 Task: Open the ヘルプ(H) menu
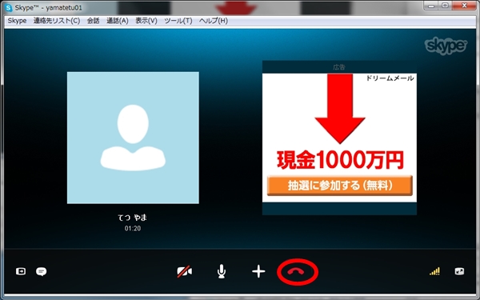pyautogui.click(x=214, y=21)
